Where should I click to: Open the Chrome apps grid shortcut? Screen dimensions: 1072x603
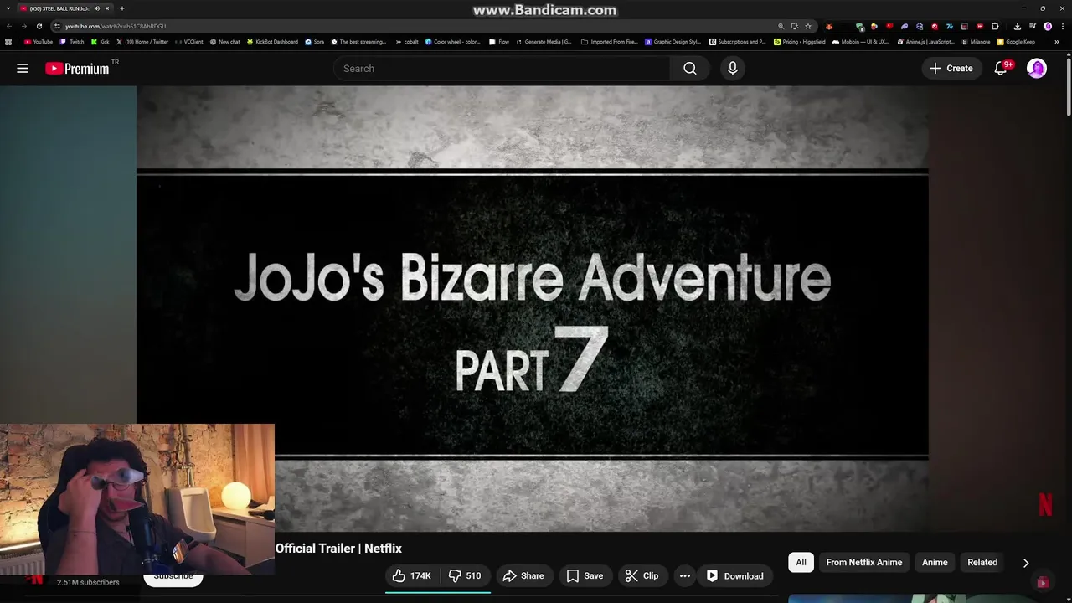[x=8, y=41]
